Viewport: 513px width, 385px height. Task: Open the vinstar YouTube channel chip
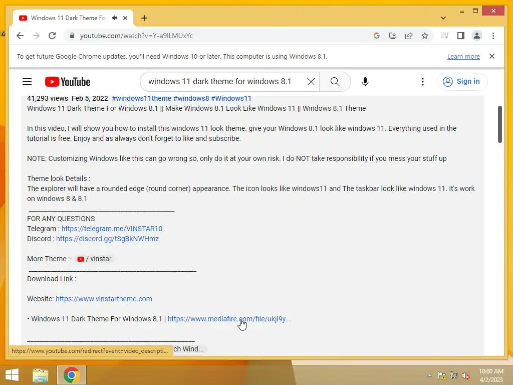tap(94, 259)
